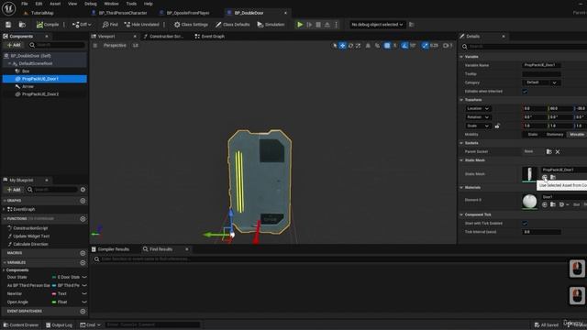
Task: Click the Components panel search field
Action: click(57, 45)
